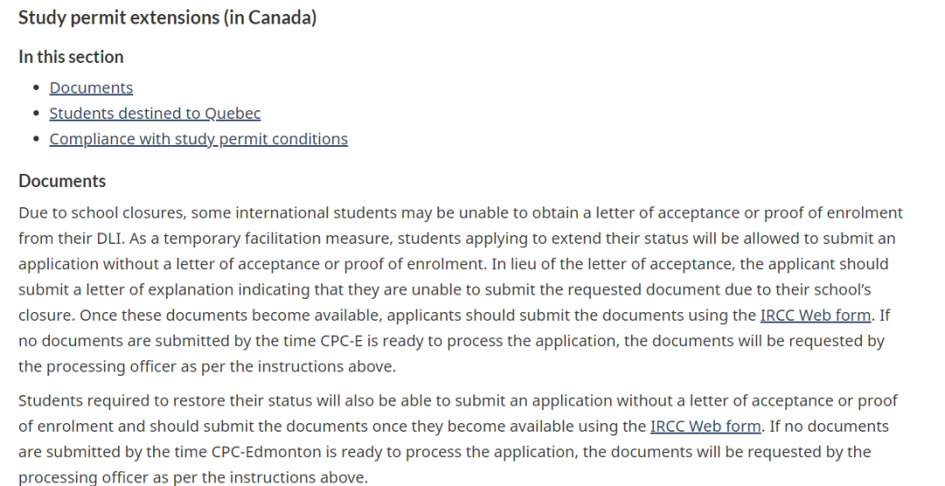Click the Study permit extensions page heading

point(167,17)
